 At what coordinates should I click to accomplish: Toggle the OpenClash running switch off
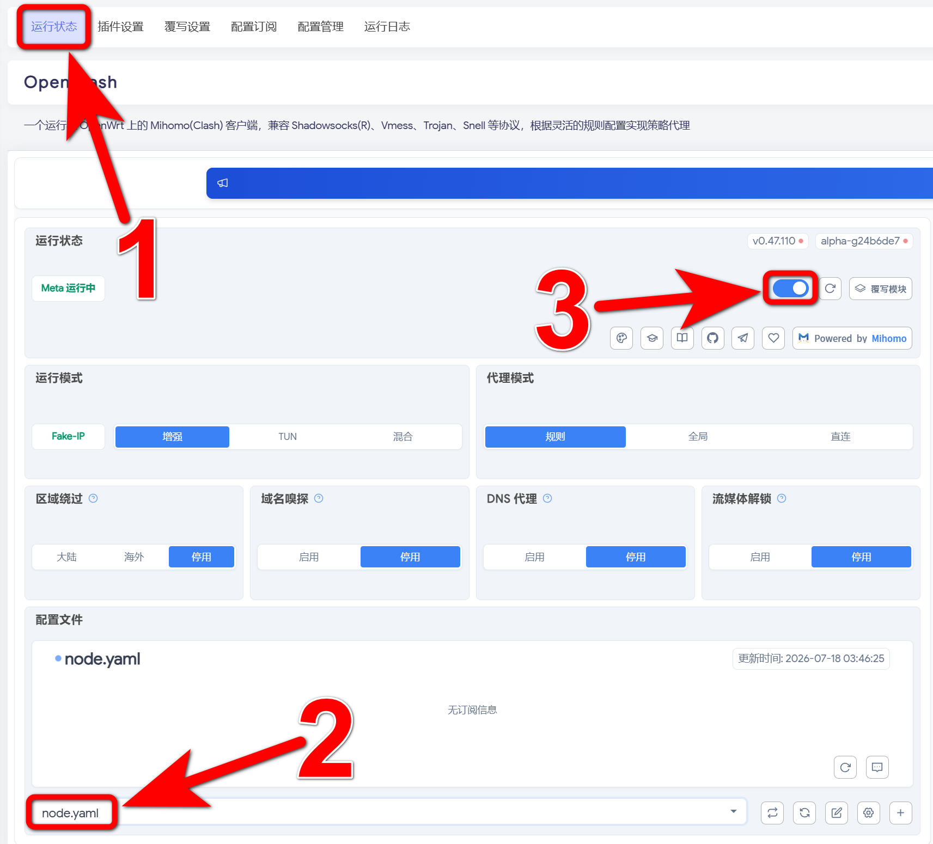[791, 289]
